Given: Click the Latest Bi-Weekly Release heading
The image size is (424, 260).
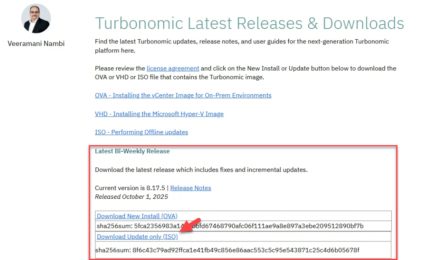Looking at the screenshot, I should [x=132, y=151].
